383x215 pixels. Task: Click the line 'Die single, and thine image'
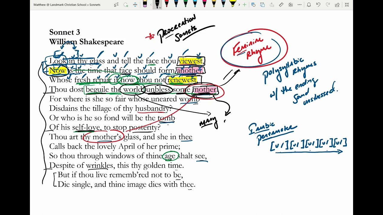126,185
